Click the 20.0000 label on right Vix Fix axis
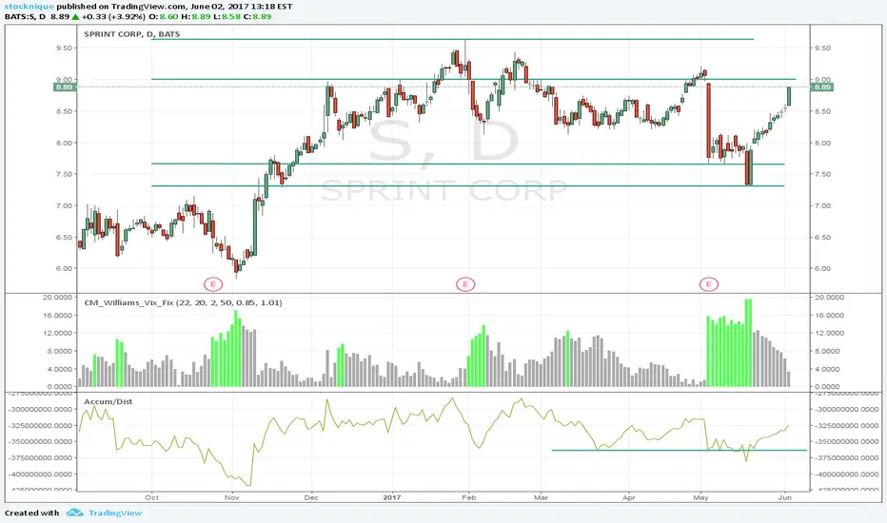This screenshot has width=887, height=523. point(828,298)
